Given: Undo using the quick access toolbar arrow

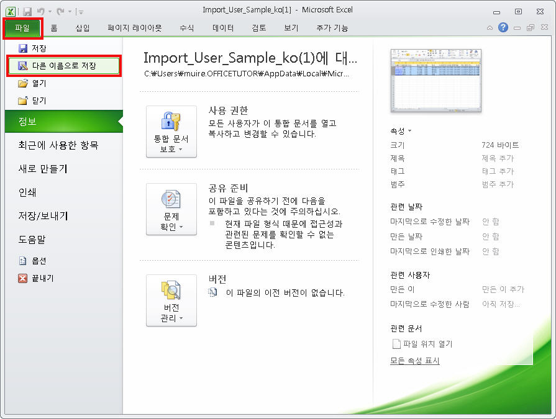Looking at the screenshot, I should (40, 12).
